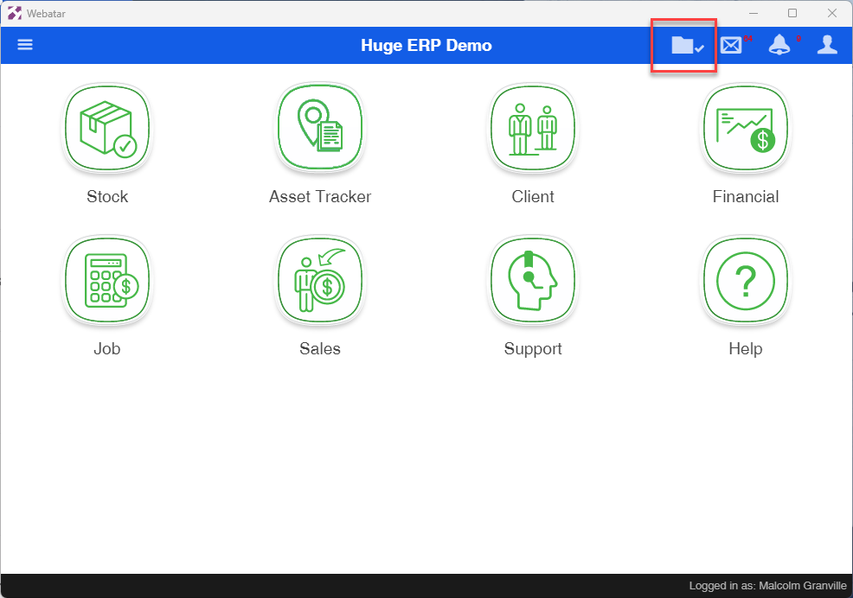Open the Financial module icon

pos(746,128)
